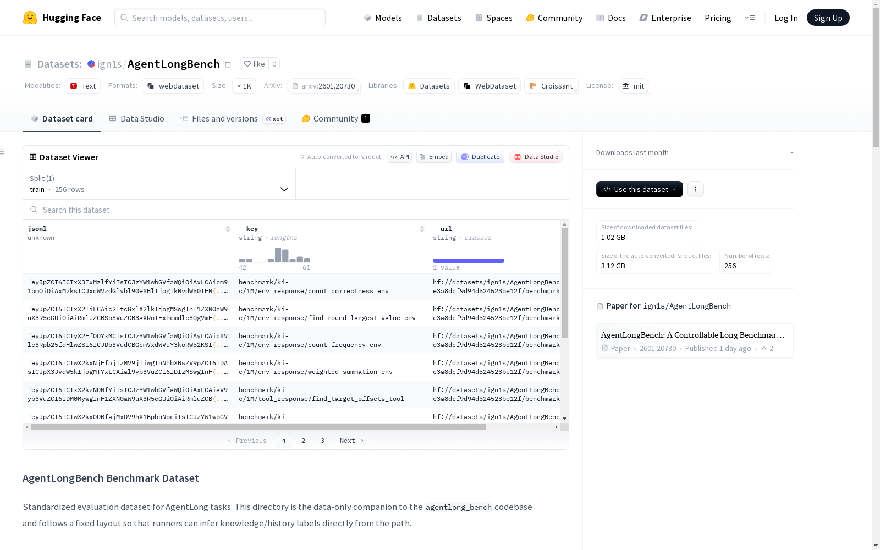This screenshot has width=880, height=550.
Task: Open the Community tab with 1 discussion
Action: [x=336, y=119]
